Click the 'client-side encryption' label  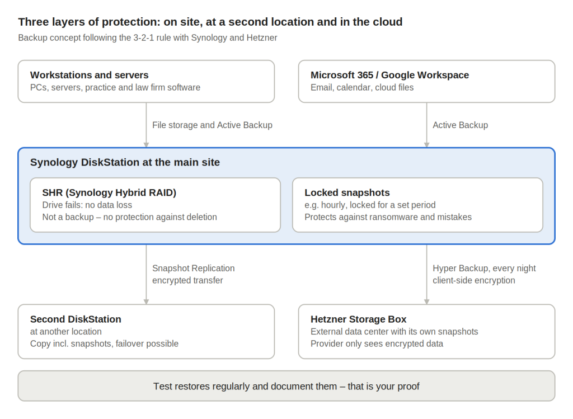474,280
